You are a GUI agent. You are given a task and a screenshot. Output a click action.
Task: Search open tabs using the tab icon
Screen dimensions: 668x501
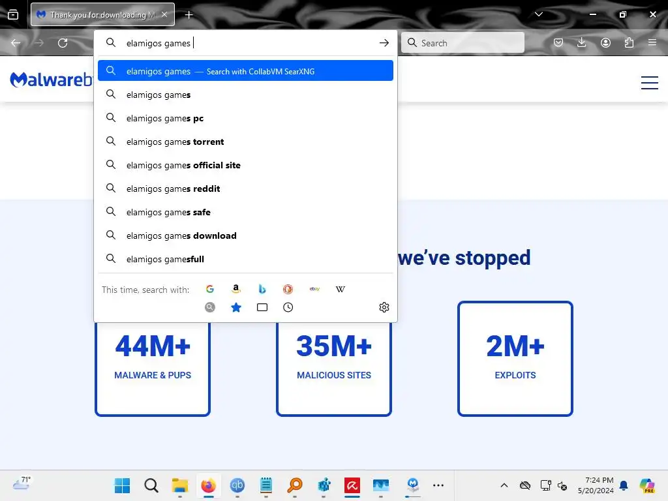[262, 307]
